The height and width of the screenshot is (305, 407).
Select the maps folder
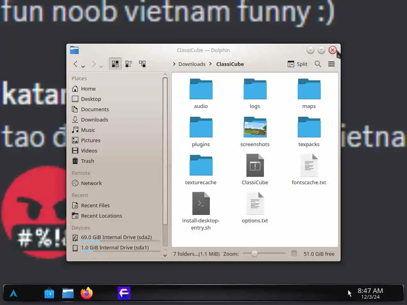point(309,93)
